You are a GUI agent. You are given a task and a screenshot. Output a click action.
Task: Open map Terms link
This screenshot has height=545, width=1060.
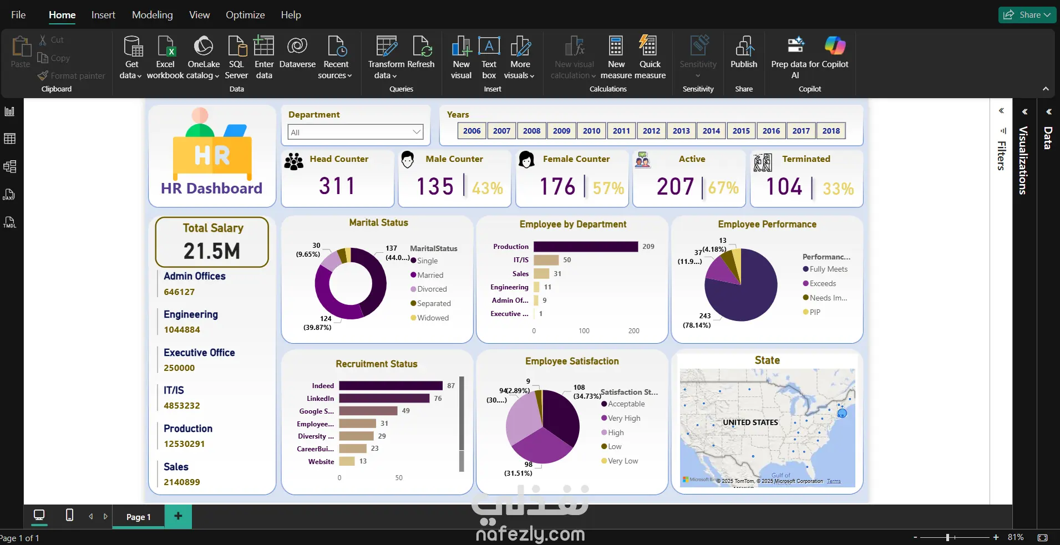pos(834,481)
